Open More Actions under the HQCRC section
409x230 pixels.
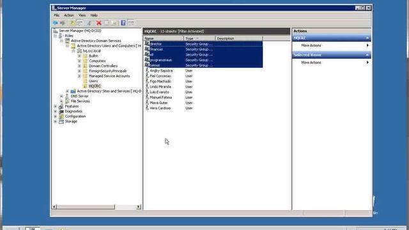click(x=332, y=45)
